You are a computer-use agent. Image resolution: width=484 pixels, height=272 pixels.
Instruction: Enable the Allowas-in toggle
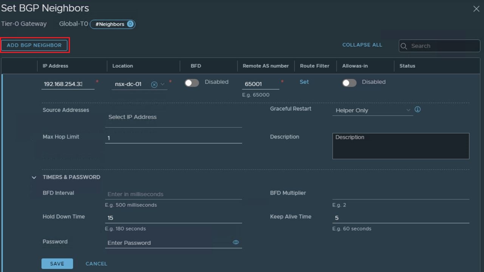point(349,83)
